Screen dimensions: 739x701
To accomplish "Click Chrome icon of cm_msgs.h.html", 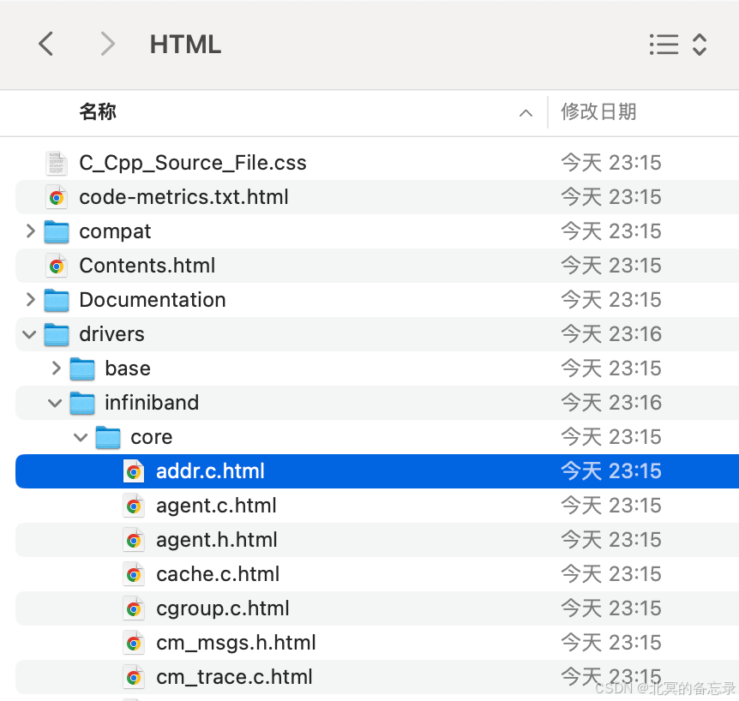I will point(134,644).
